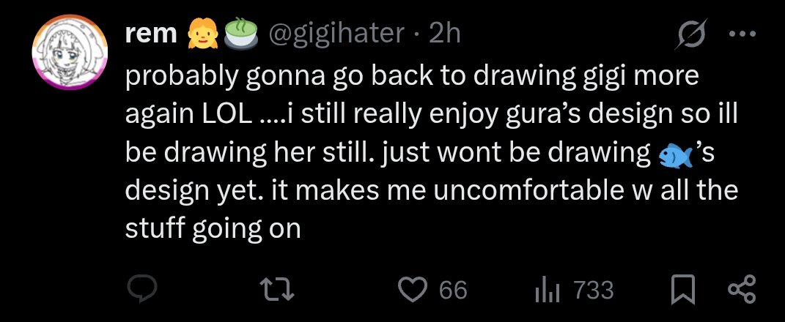Reply to rem's post with speech bubble icon

point(142,289)
